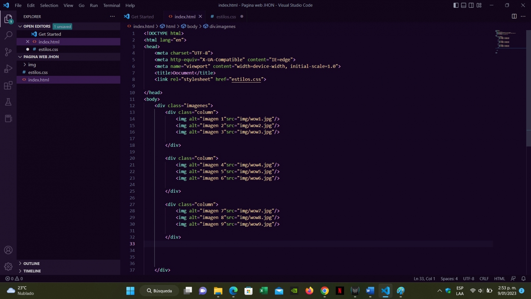Screen dimensions: 531x299
Task: Open the notifications bell in status bar
Action: point(523,279)
